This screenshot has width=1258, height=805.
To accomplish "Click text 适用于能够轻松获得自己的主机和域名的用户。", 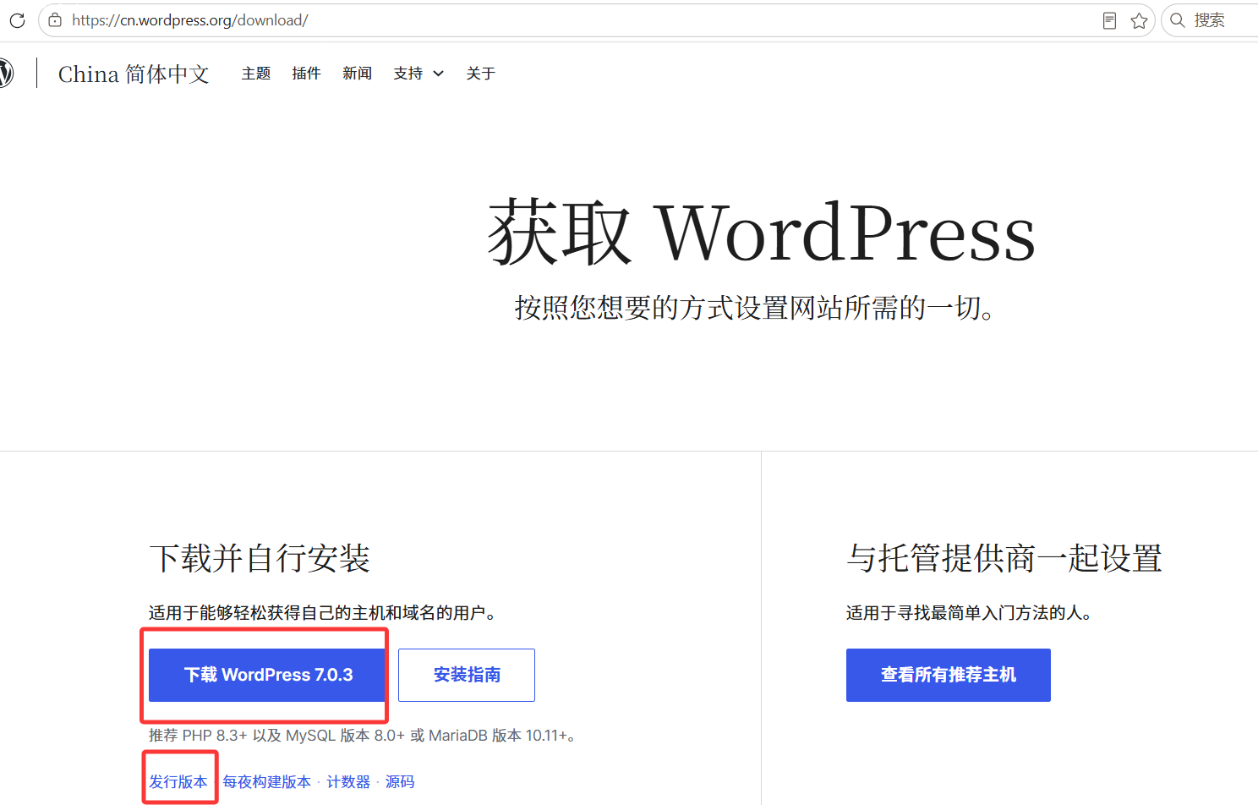I will point(324,613).
